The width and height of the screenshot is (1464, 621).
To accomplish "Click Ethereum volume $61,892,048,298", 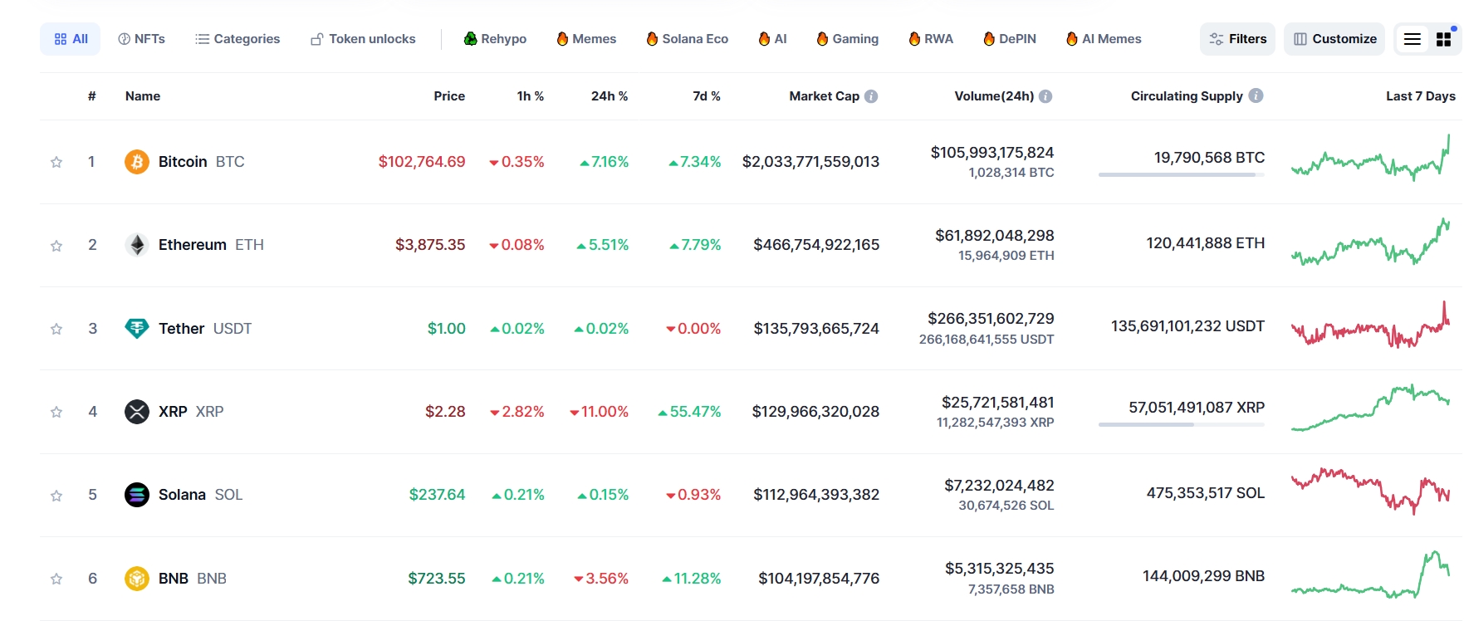I will pos(995,236).
